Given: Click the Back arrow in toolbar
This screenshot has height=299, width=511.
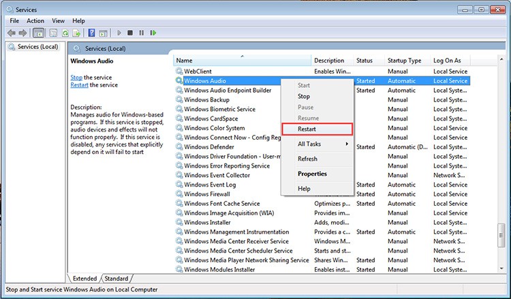Looking at the screenshot, I should tap(12, 33).
